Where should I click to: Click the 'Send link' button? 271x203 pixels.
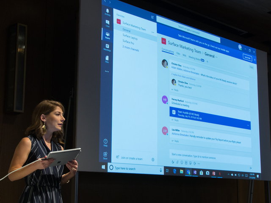(247, 58)
